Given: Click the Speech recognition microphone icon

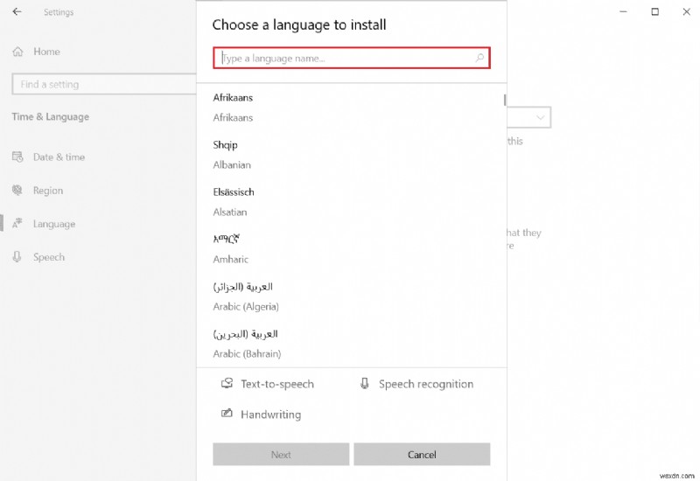Looking at the screenshot, I should pos(365,384).
